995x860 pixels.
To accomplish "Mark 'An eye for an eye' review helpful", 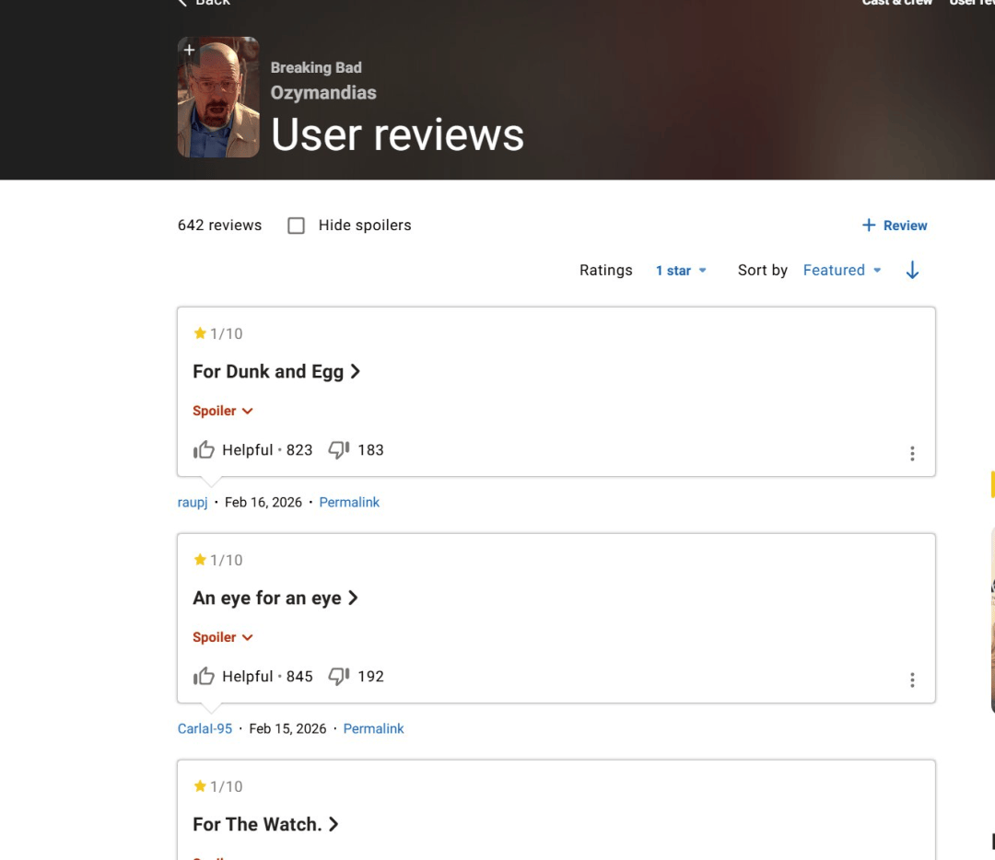I will pyautogui.click(x=204, y=677).
